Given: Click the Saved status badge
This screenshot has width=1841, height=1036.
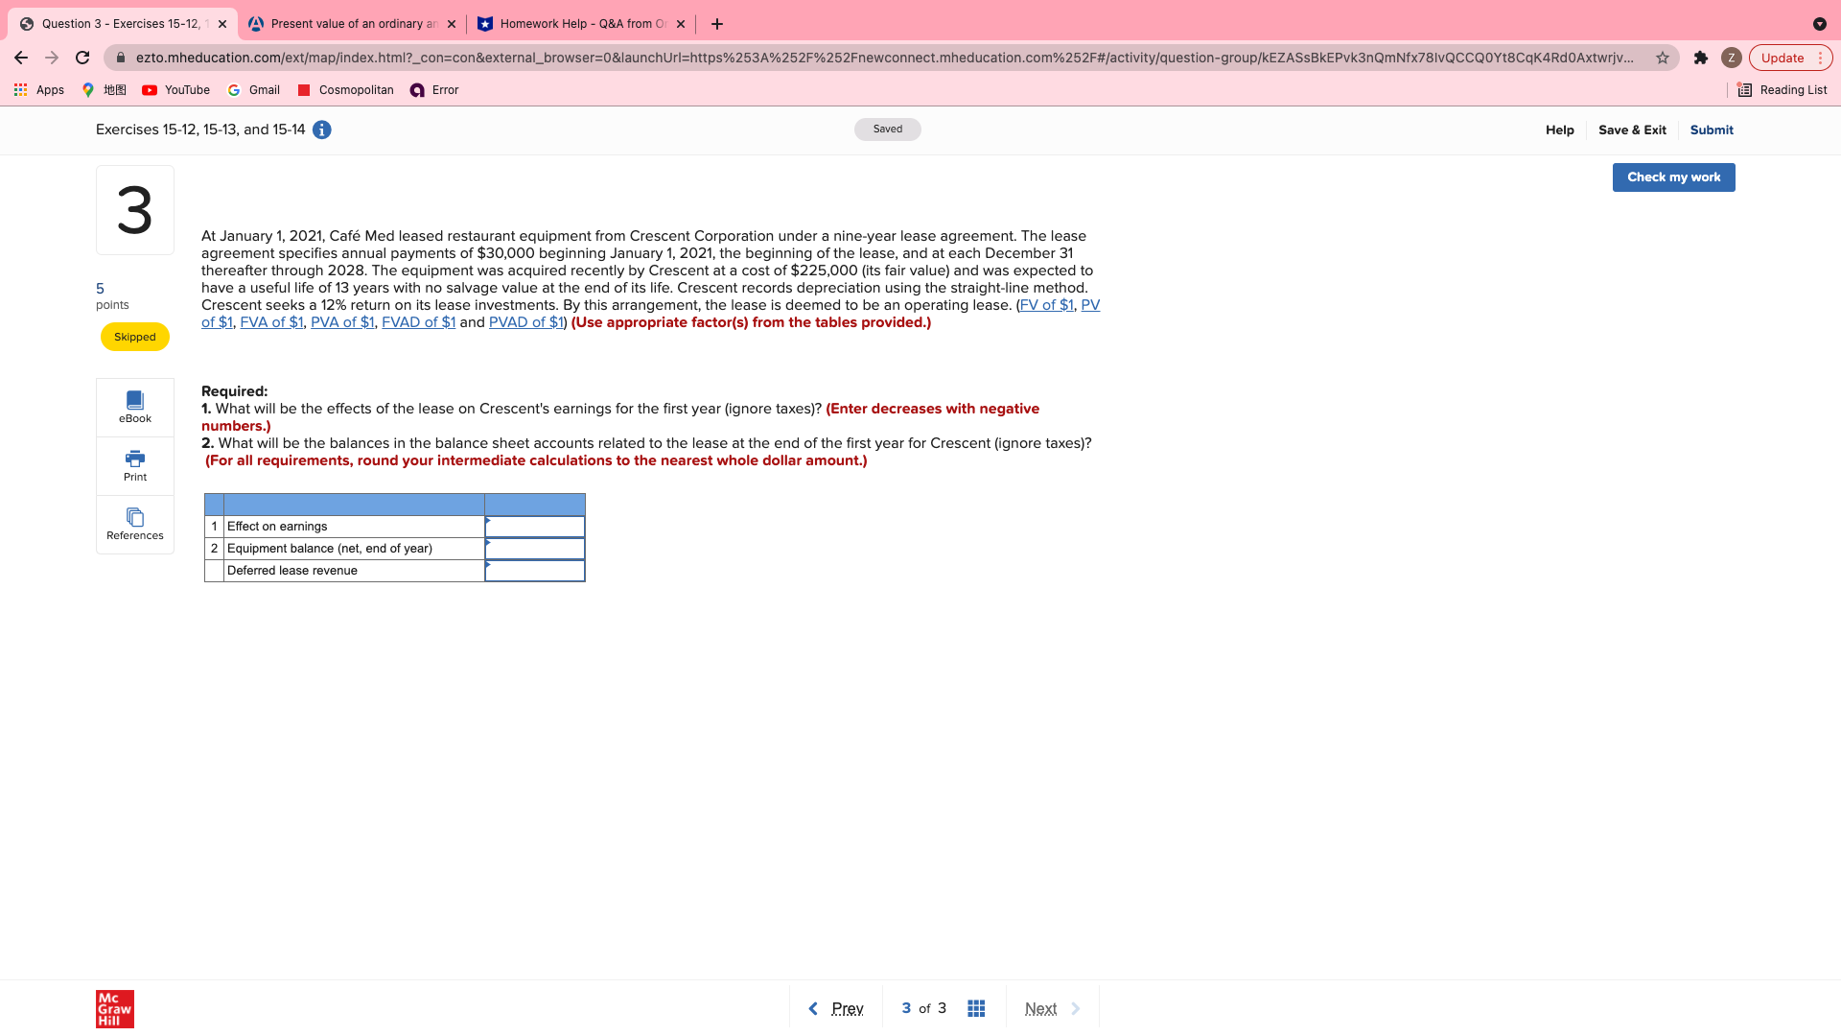Looking at the screenshot, I should 887,129.
